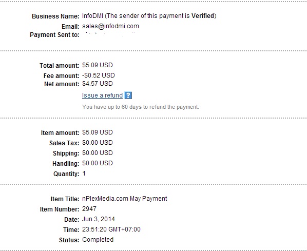Click the bold Verified sender status word
The width and height of the screenshot is (307, 251).
tap(203, 16)
